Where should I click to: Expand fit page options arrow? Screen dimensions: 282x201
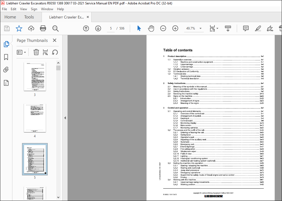[217, 28]
